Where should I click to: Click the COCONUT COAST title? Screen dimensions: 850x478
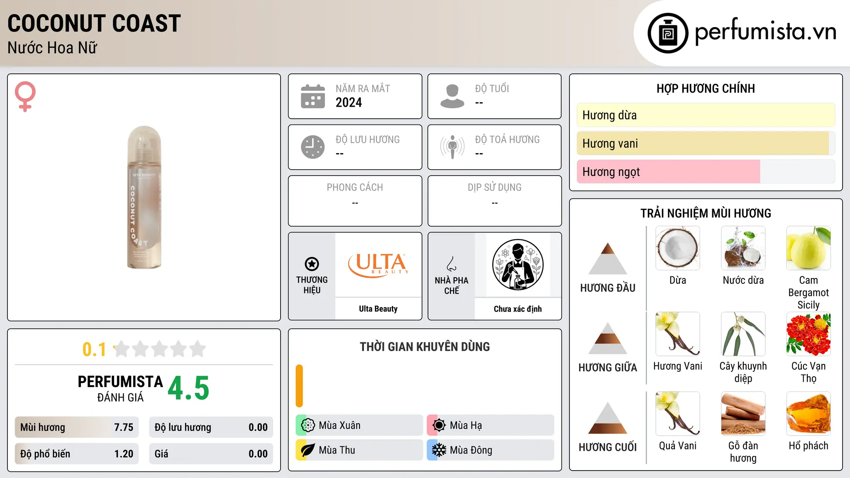click(94, 23)
